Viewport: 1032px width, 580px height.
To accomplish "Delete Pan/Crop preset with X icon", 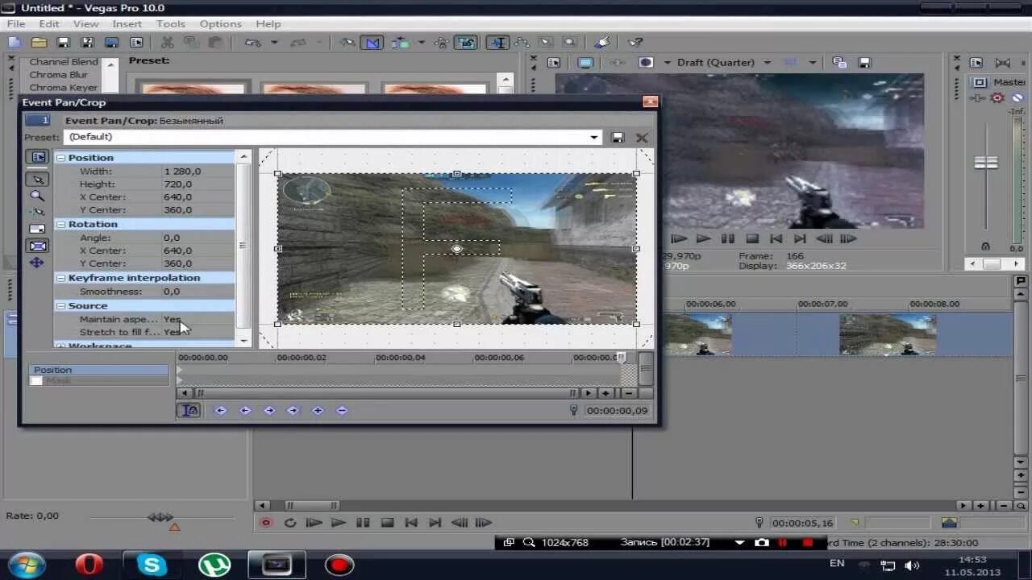I will click(x=642, y=137).
